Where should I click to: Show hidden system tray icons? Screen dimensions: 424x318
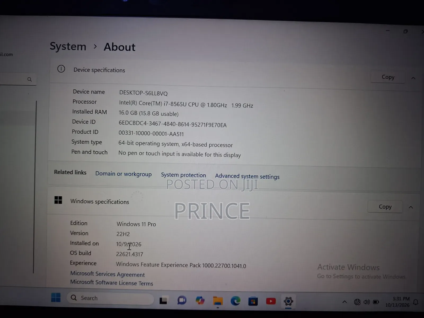pos(344,302)
